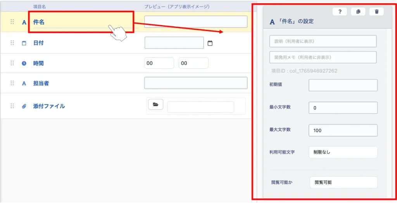Click the hours box in 時間 preview
Image resolution: width=397 pixels, height=203 pixels.
[x=159, y=63]
